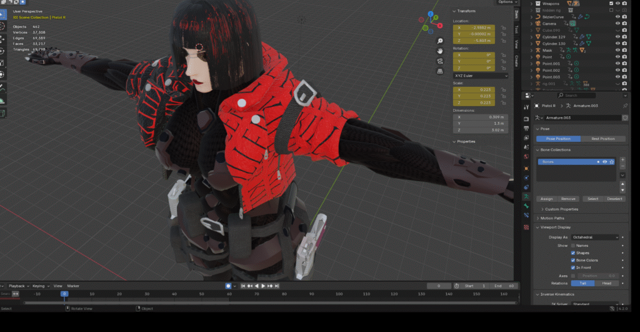Disable the Bone Colors checkbox
Viewport: 640px width, 332px height.
point(573,260)
